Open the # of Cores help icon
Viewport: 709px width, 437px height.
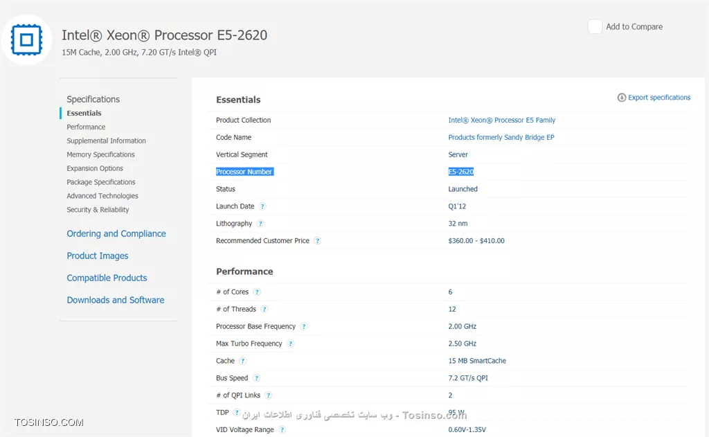point(257,292)
